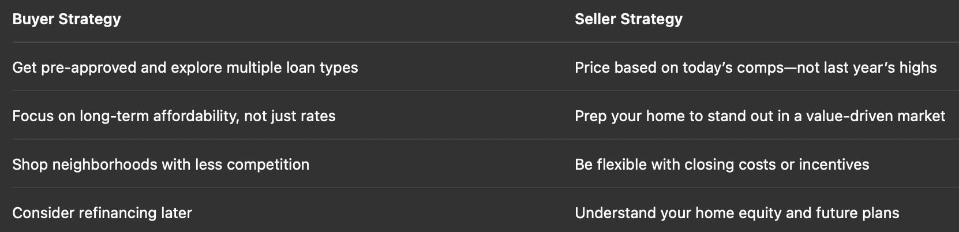Click the word 'incentives' in the seller column
The image size is (959, 232).
click(x=834, y=164)
